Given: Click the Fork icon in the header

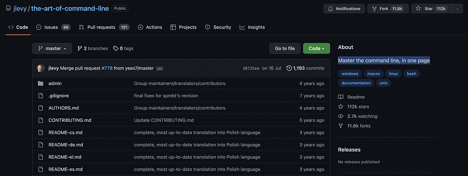Looking at the screenshot, I should pyautogui.click(x=374, y=9).
